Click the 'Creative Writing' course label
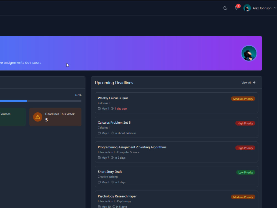The image size is (277, 208). (107, 177)
